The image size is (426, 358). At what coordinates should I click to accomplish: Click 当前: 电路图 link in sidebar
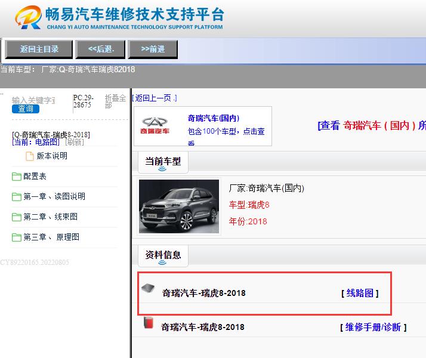(x=36, y=142)
